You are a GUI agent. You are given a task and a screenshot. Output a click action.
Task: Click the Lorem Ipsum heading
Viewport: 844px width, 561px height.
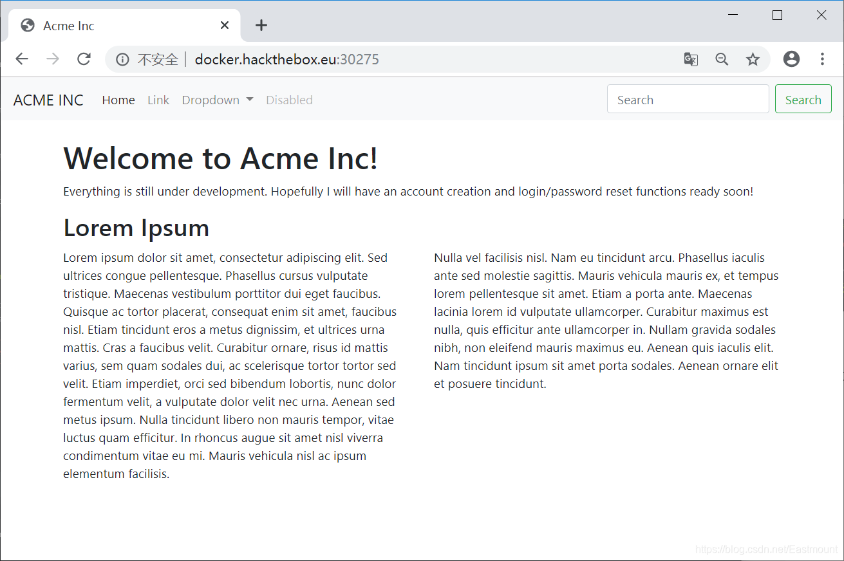point(136,227)
